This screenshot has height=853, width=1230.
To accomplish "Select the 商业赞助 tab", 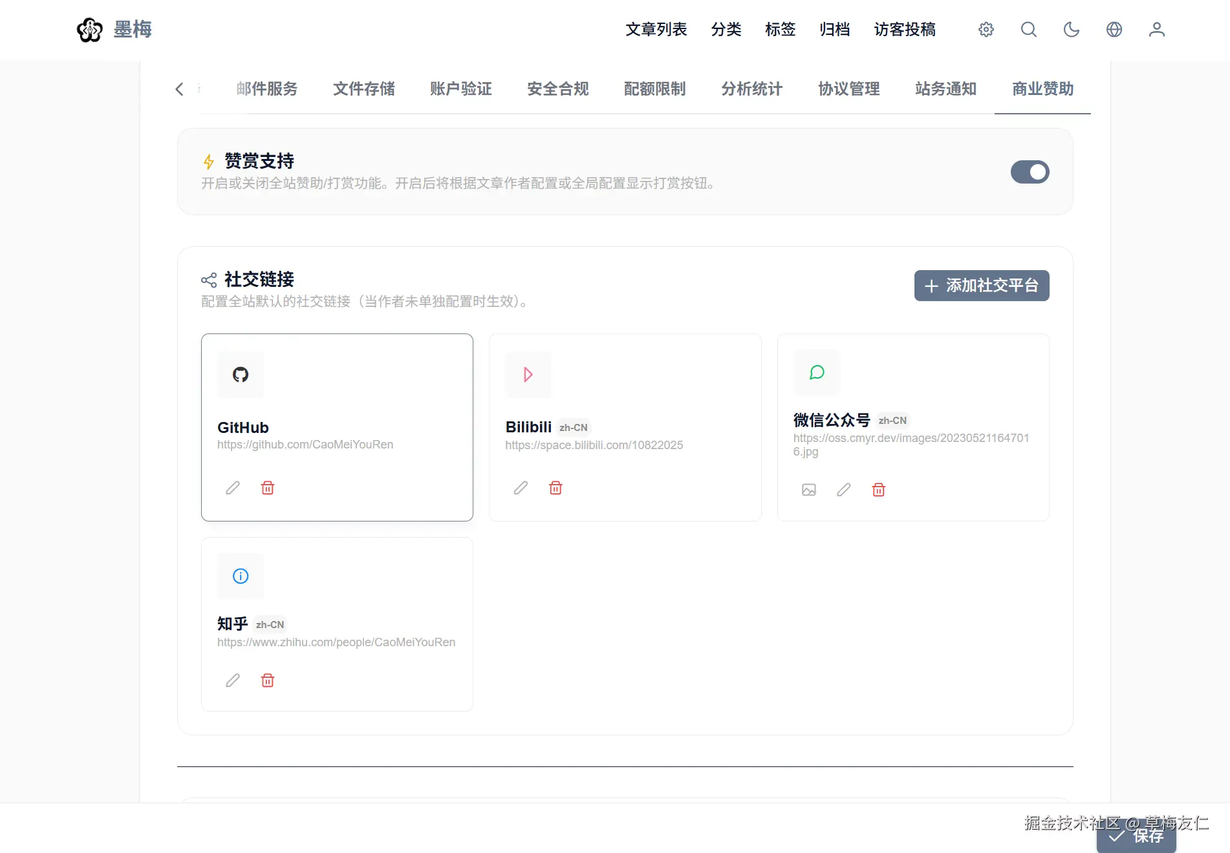I will tap(1043, 89).
